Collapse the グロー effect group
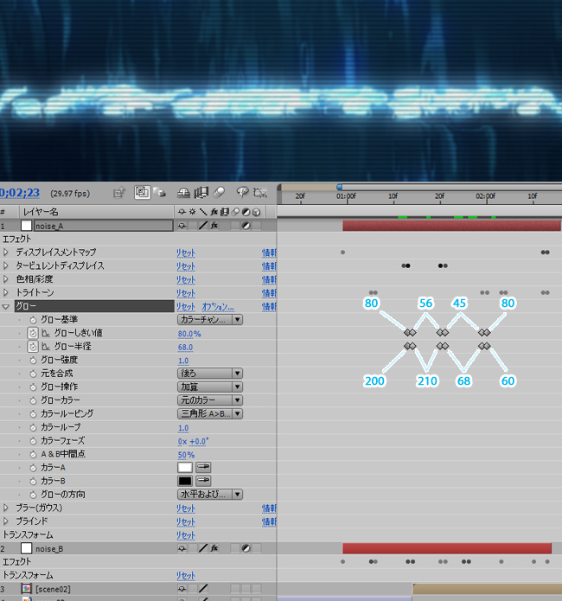This screenshot has width=562, height=601. coord(6,306)
